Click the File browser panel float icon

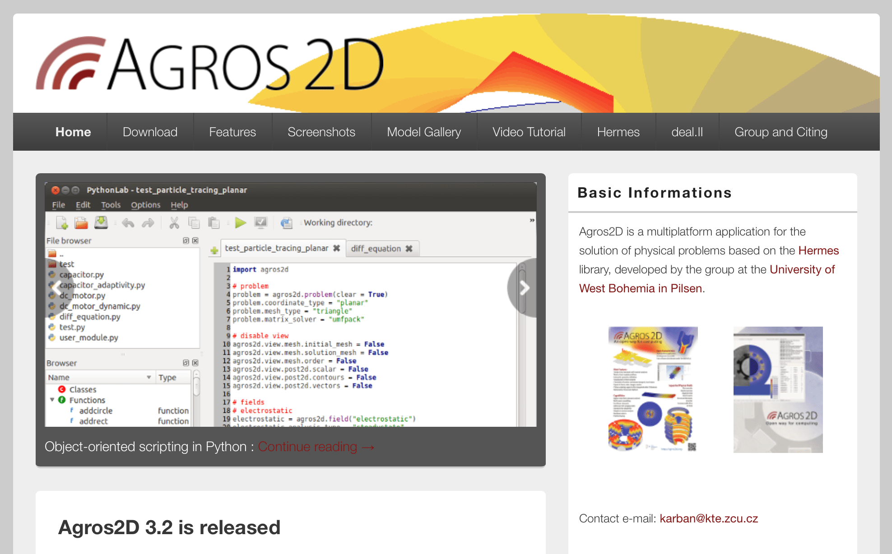pos(186,240)
